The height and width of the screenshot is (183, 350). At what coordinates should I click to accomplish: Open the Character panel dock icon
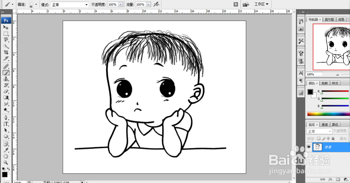pos(301,73)
